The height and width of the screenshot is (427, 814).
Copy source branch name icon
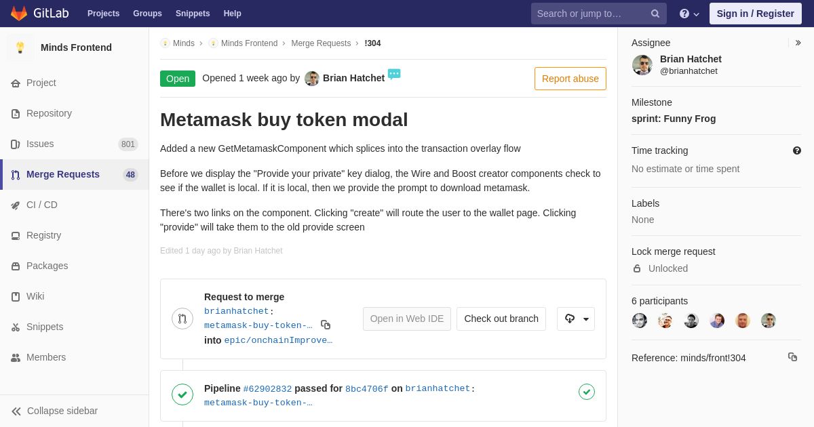pyautogui.click(x=326, y=325)
